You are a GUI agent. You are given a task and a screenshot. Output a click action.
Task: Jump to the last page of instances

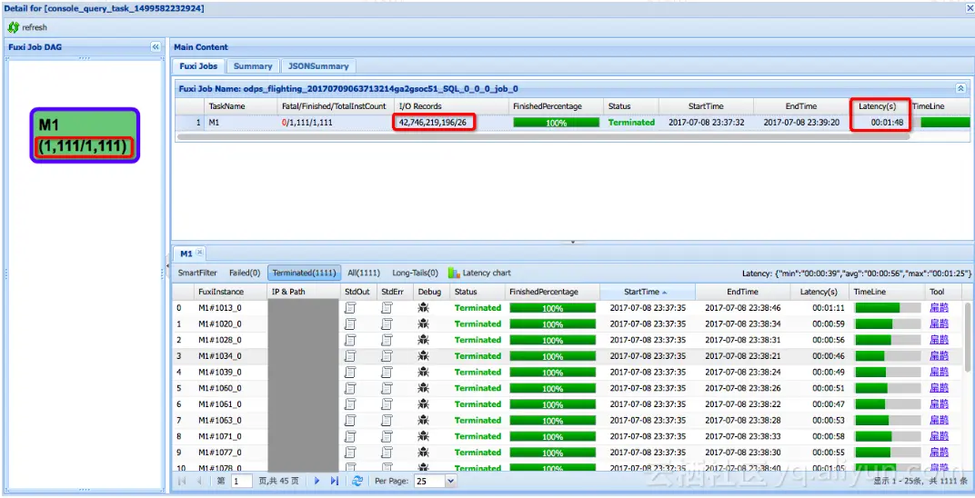pos(335,481)
